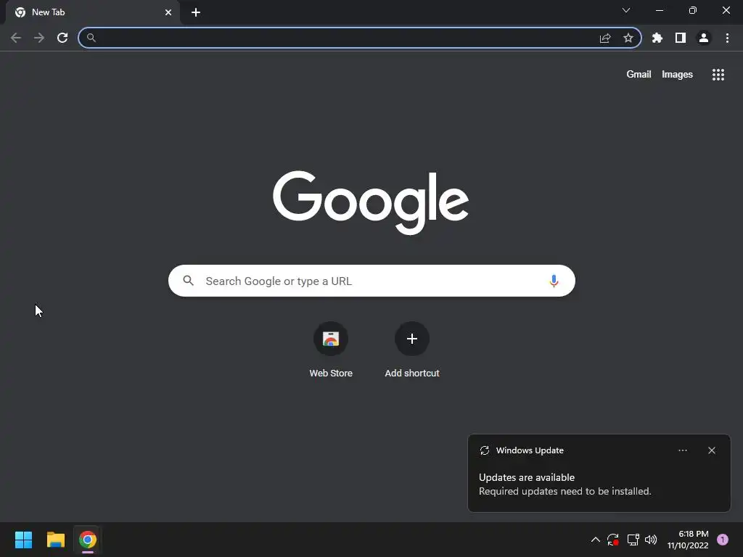743x557 pixels.
Task: Open Windows Update notification options ellipsis
Action: pos(683,450)
